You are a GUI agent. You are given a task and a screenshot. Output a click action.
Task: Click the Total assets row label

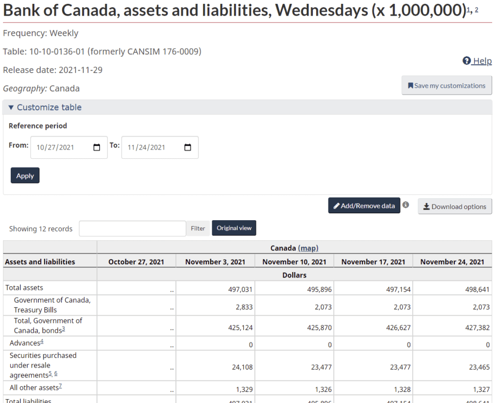point(24,288)
